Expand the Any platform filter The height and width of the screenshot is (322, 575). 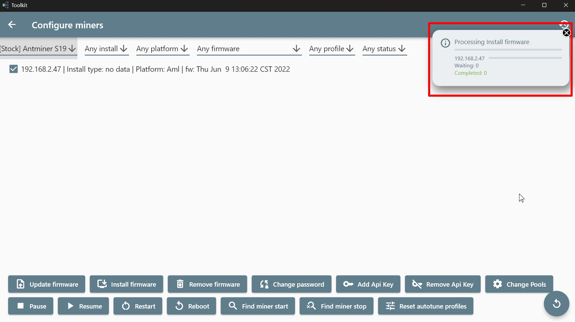162,49
